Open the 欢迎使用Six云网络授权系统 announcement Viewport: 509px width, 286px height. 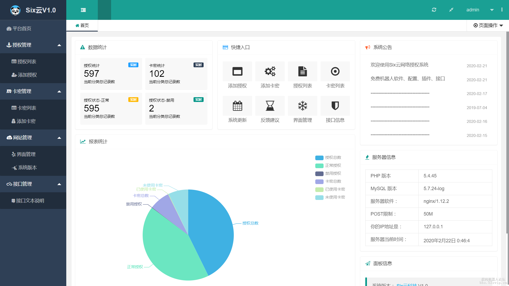(399, 65)
